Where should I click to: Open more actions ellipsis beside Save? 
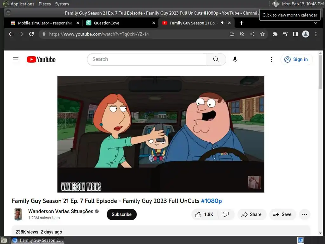(305, 214)
